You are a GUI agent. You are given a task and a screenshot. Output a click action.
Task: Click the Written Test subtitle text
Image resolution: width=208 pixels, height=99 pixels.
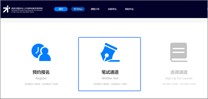pyautogui.click(x=110, y=78)
